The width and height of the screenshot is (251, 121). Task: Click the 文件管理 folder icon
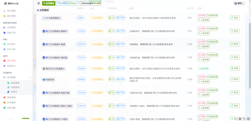4,103
